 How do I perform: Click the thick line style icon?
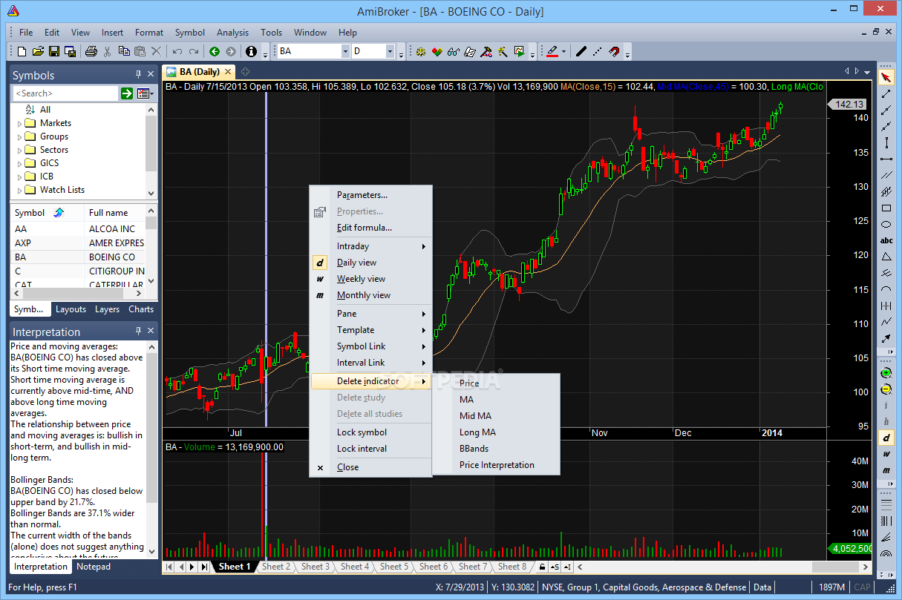(x=581, y=51)
